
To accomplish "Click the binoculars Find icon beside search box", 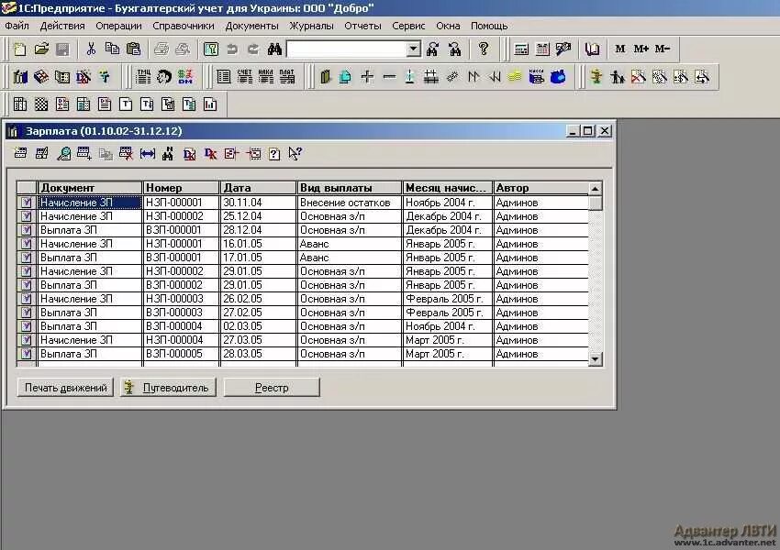I will [274, 49].
